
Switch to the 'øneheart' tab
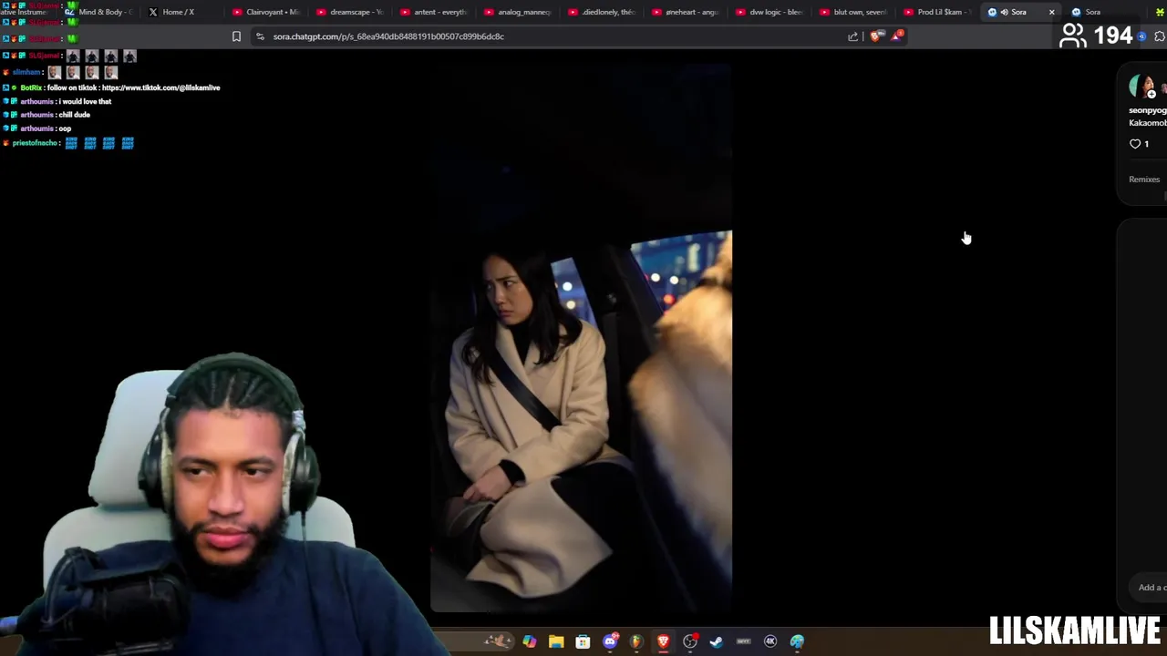[686, 12]
